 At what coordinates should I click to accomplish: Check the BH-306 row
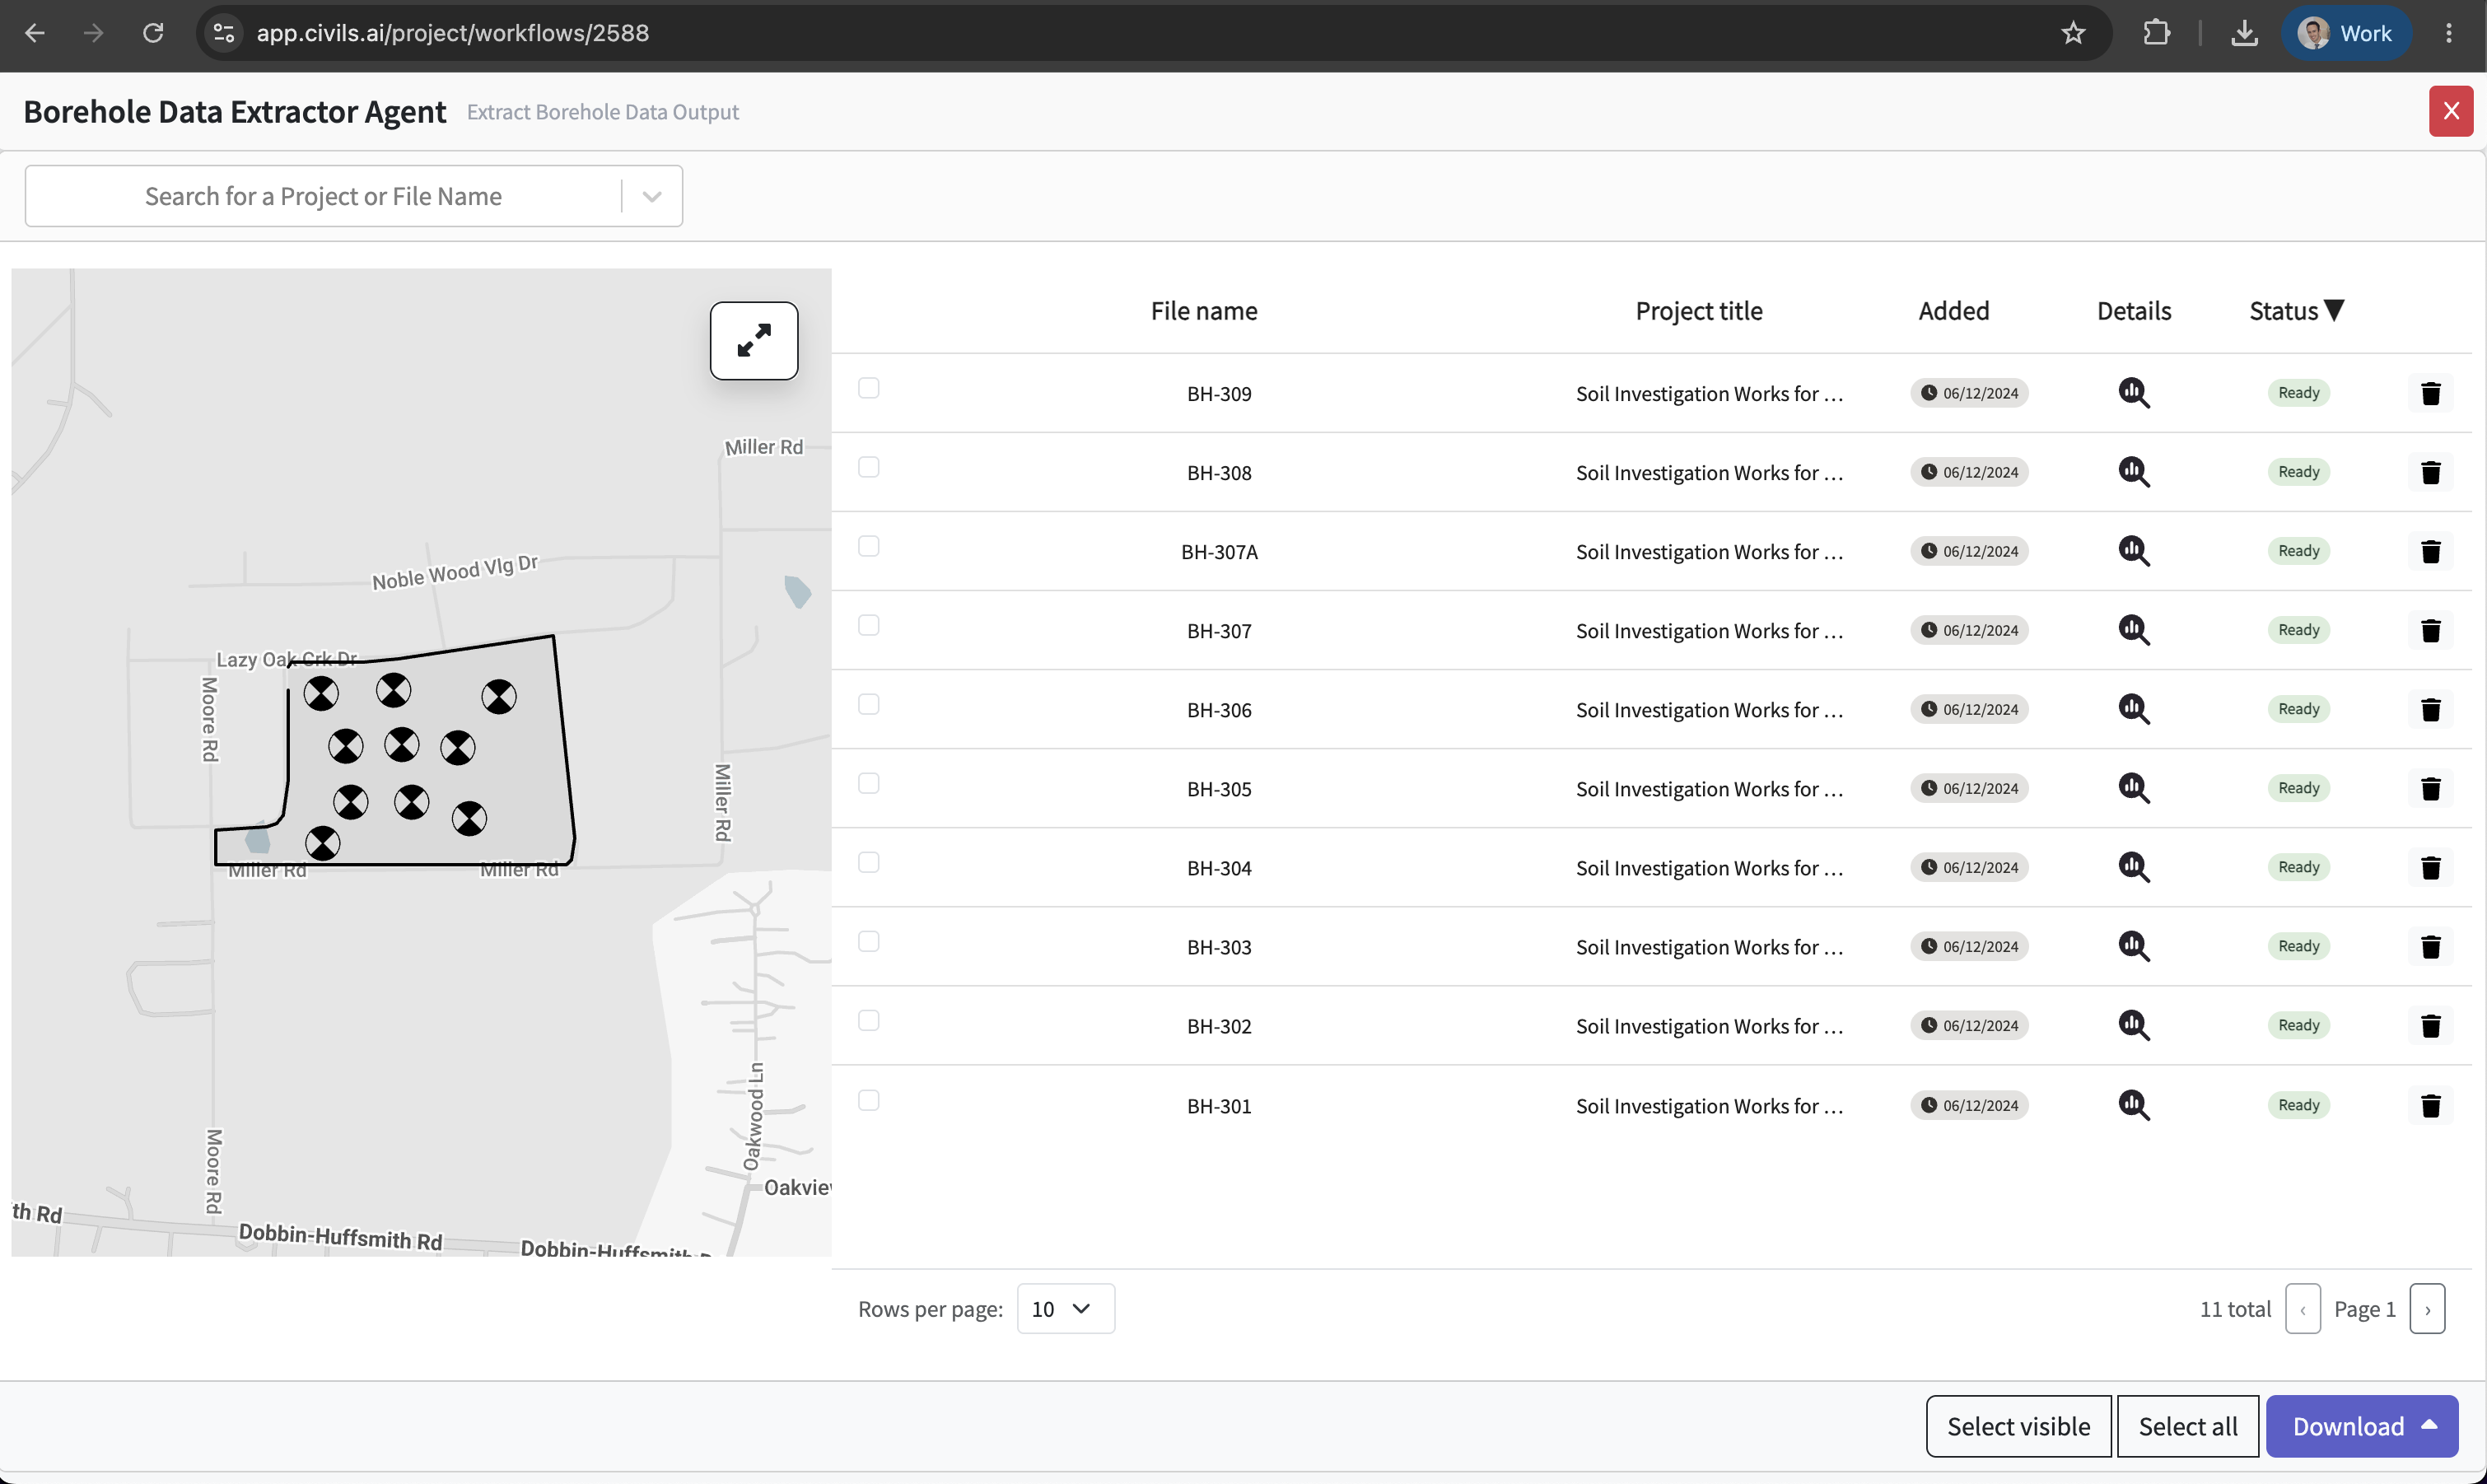click(x=868, y=704)
